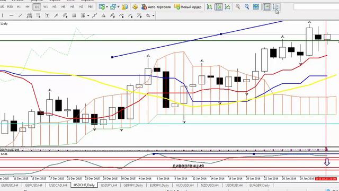Select the horizontal line drawing tool
339x191 pixels.
tap(11, 15)
